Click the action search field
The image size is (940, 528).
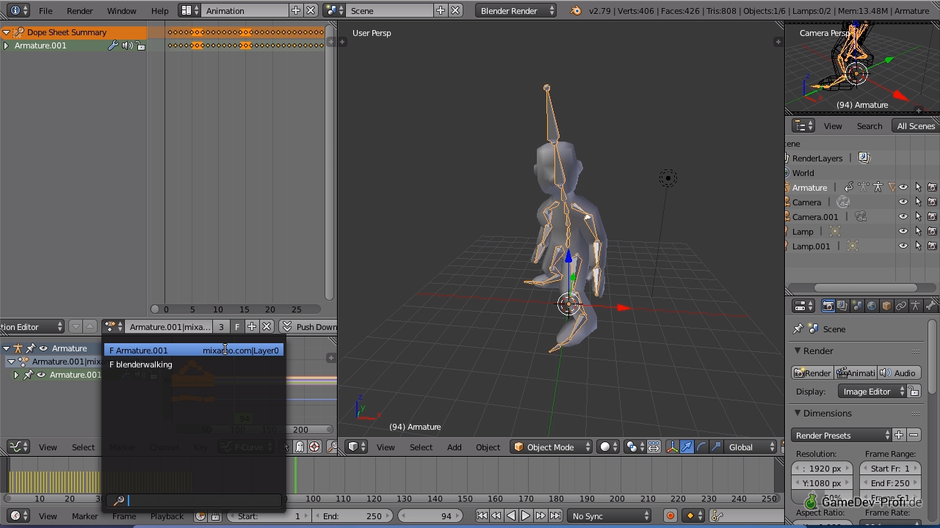(194, 501)
